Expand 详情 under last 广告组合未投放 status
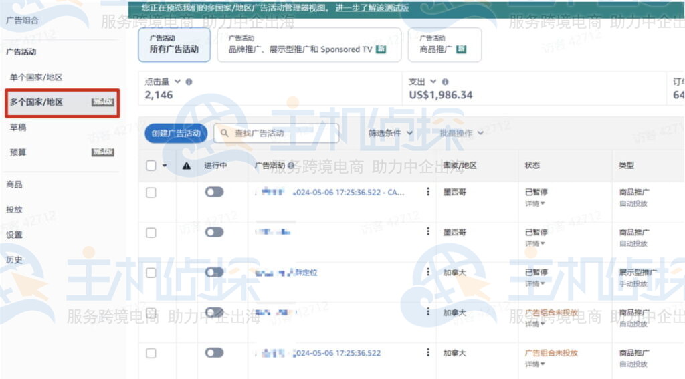 534,364
